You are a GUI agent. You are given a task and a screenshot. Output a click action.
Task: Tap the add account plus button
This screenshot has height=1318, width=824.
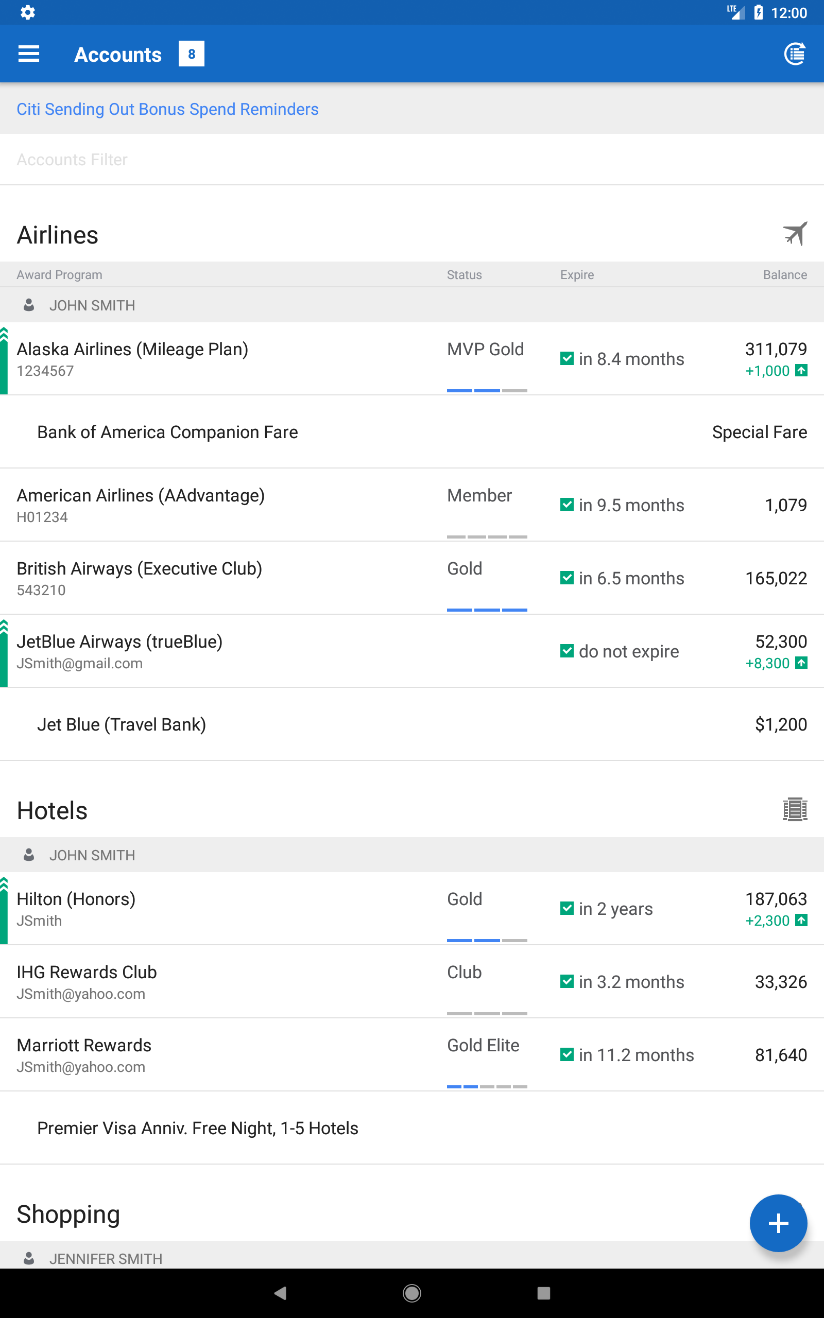click(778, 1223)
